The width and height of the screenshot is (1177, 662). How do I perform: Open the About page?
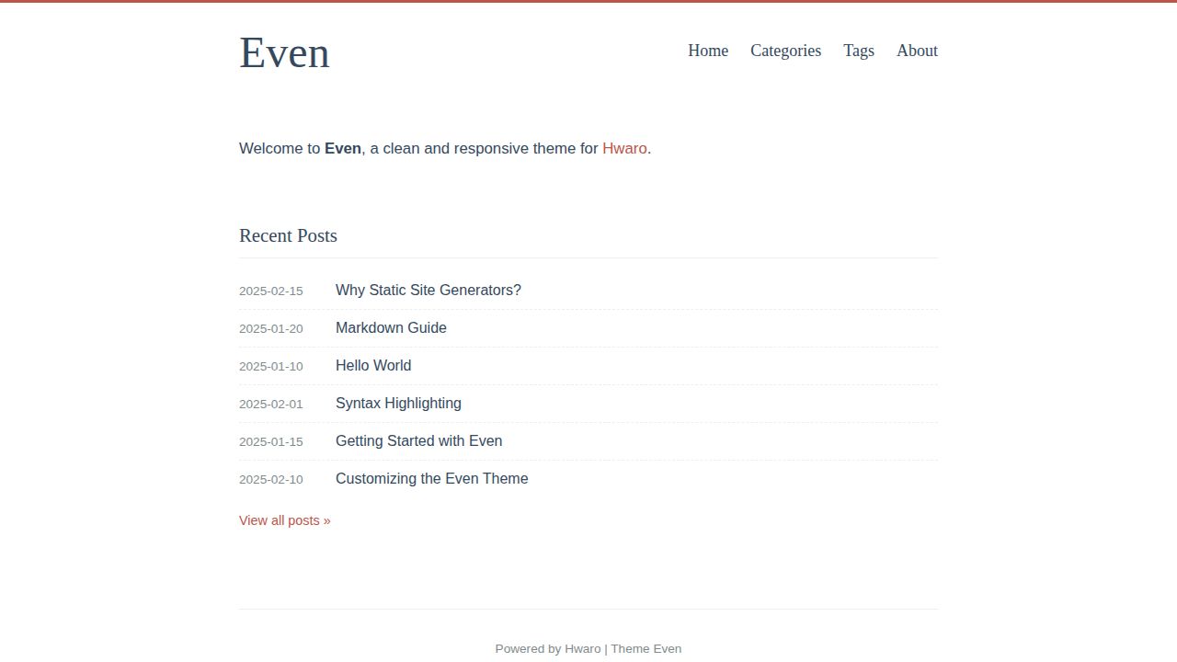[917, 51]
